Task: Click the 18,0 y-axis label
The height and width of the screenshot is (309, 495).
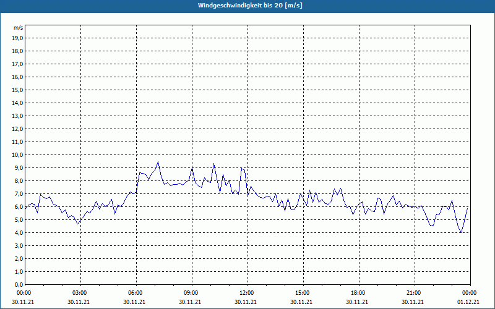Action: tap(17, 51)
